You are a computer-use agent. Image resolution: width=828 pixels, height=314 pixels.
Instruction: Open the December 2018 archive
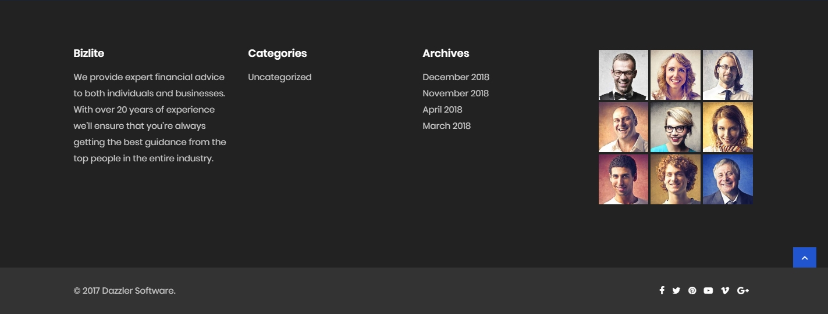[x=456, y=77]
